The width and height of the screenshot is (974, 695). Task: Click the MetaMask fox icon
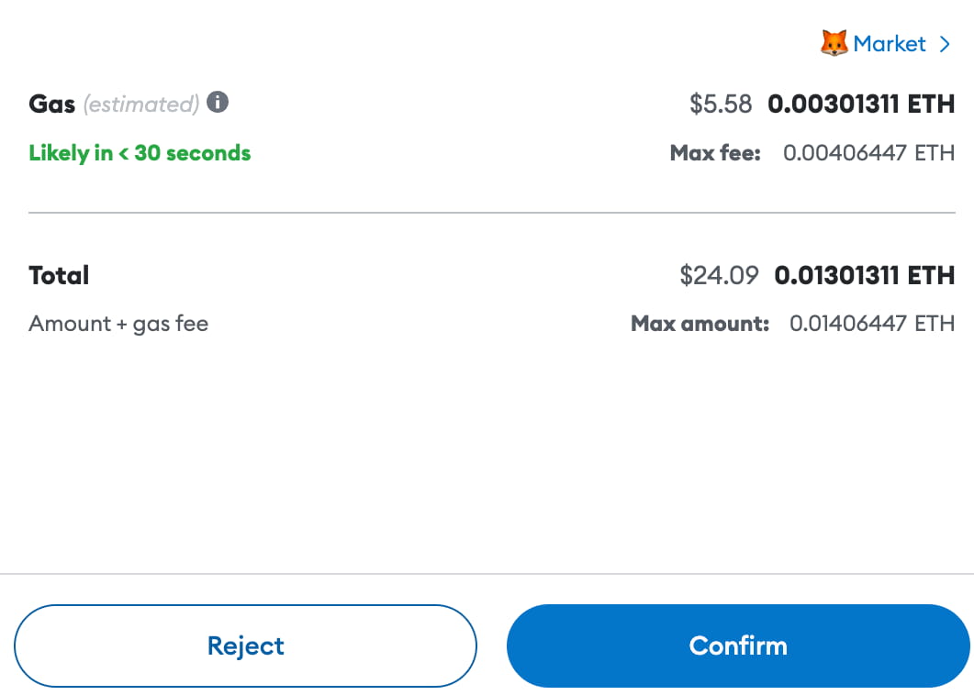pos(834,43)
